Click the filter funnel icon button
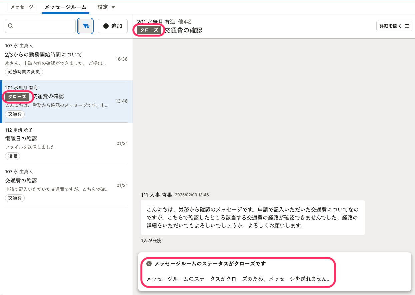This screenshot has width=415, height=295. (x=86, y=26)
